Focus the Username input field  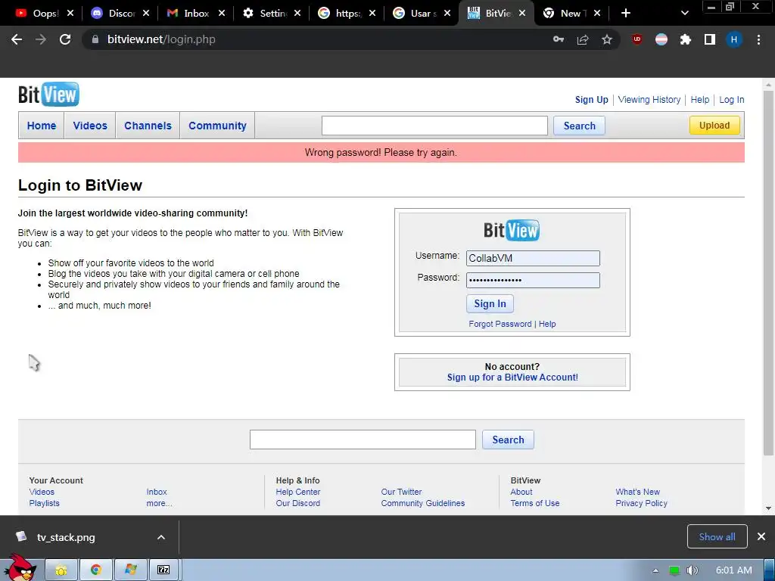pos(533,258)
